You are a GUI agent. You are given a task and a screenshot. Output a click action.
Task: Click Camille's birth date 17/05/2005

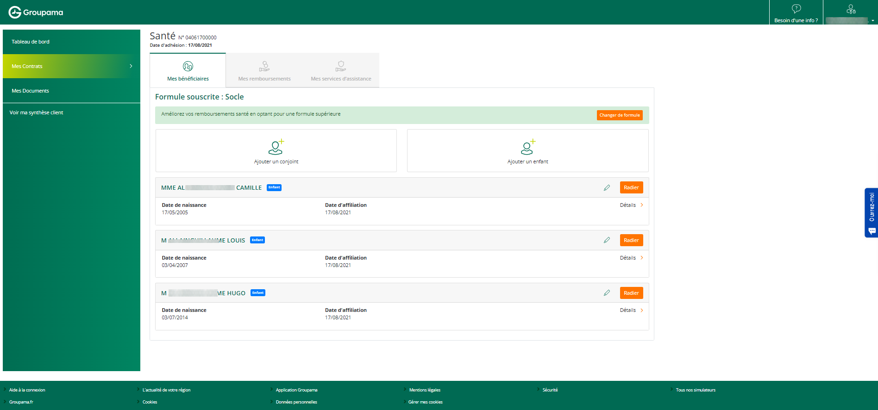(175, 213)
